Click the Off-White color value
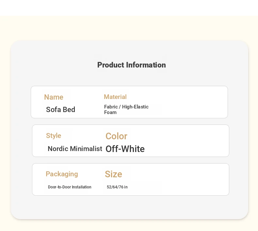Screen dimensions: 258x231 tap(125, 149)
